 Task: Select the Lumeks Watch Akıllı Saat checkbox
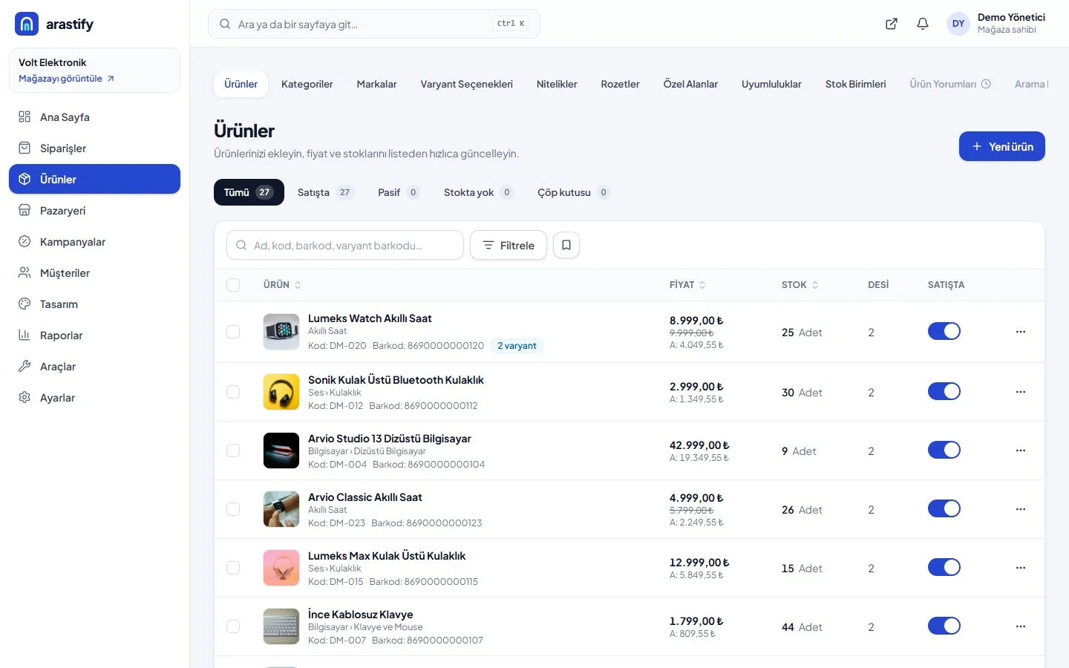pyautogui.click(x=233, y=332)
